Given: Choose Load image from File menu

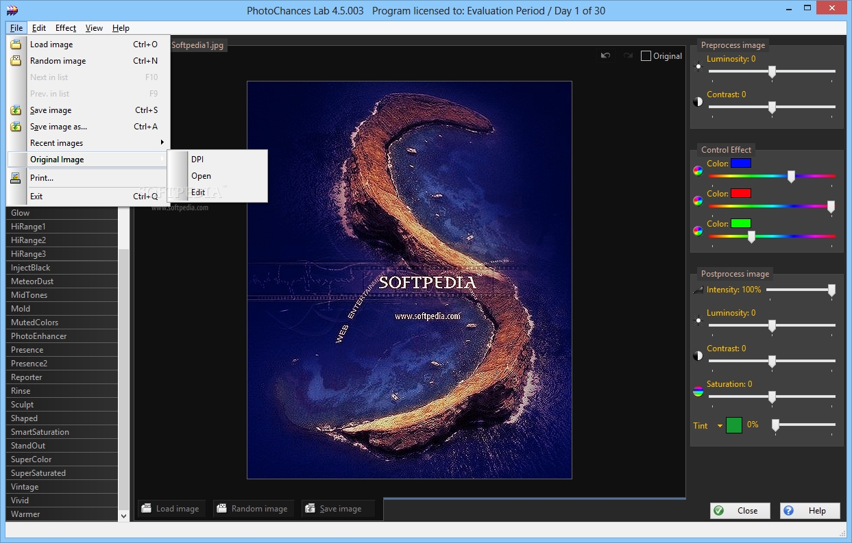Looking at the screenshot, I should pyautogui.click(x=88, y=45).
